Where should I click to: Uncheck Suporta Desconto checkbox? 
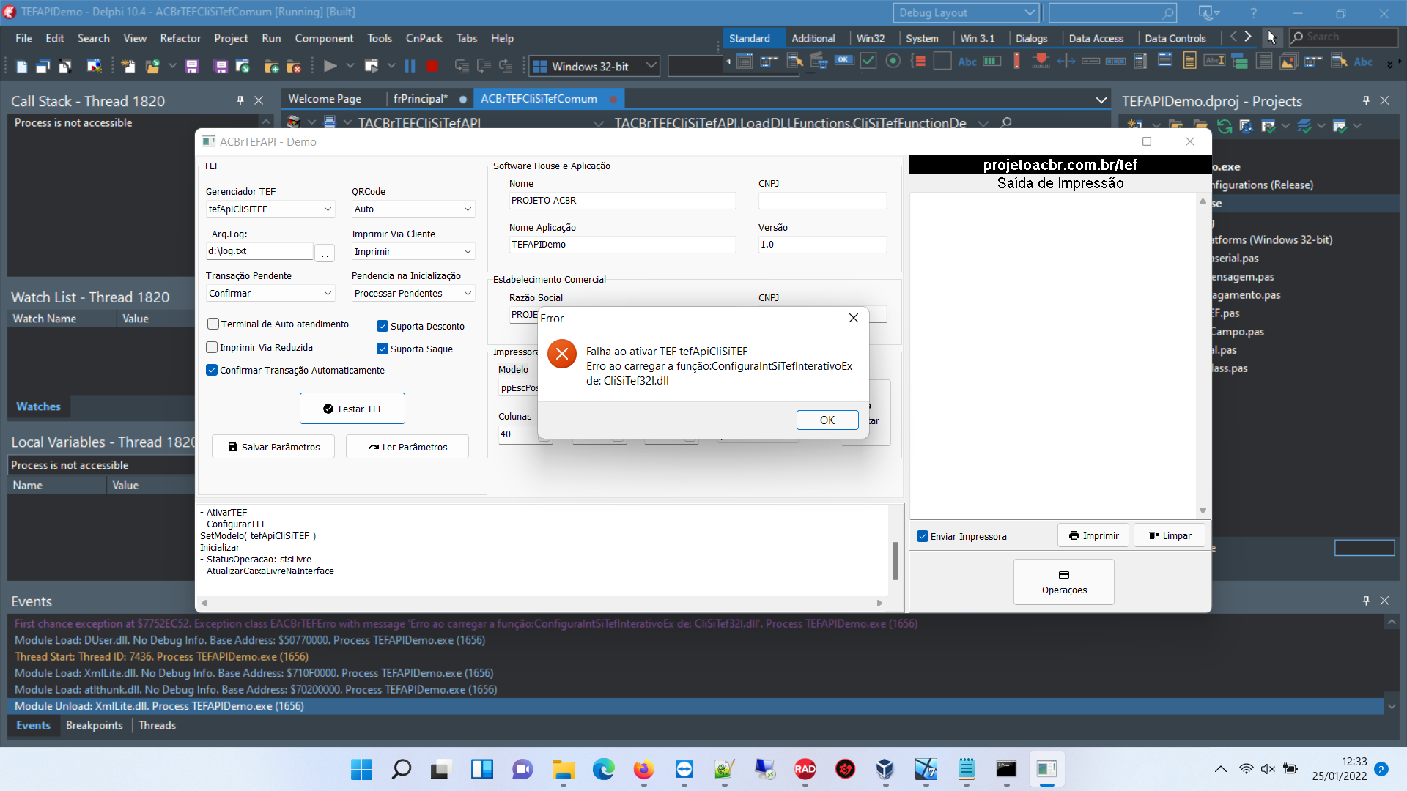tap(383, 326)
